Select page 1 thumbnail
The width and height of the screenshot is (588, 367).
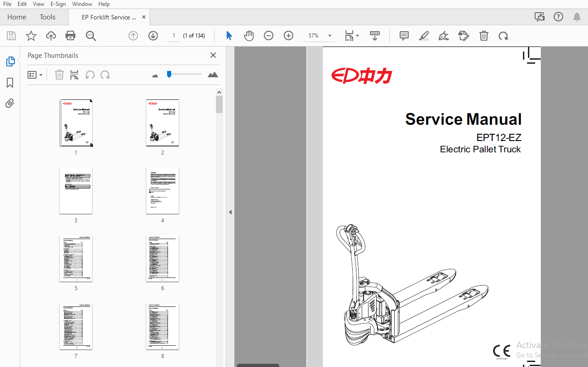[x=76, y=123]
